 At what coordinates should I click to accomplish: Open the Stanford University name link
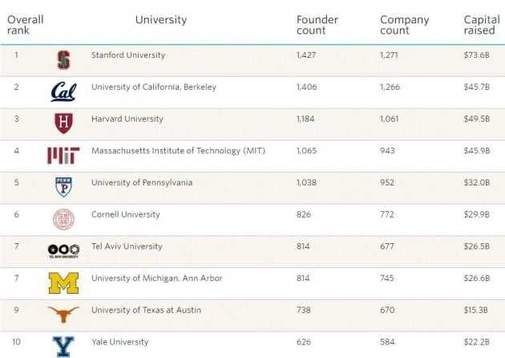[128, 55]
